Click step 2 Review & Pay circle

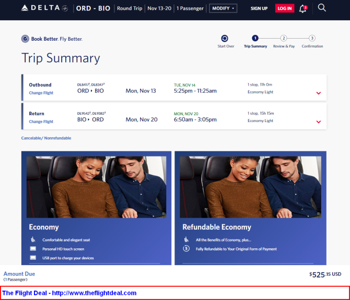284,38
